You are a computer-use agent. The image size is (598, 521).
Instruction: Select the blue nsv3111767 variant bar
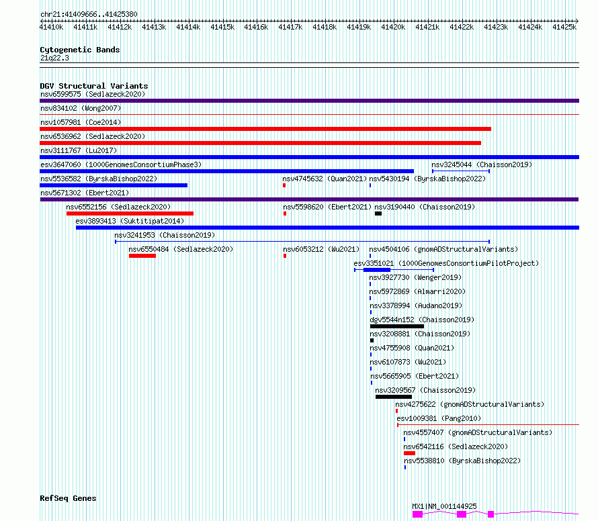tap(309, 157)
